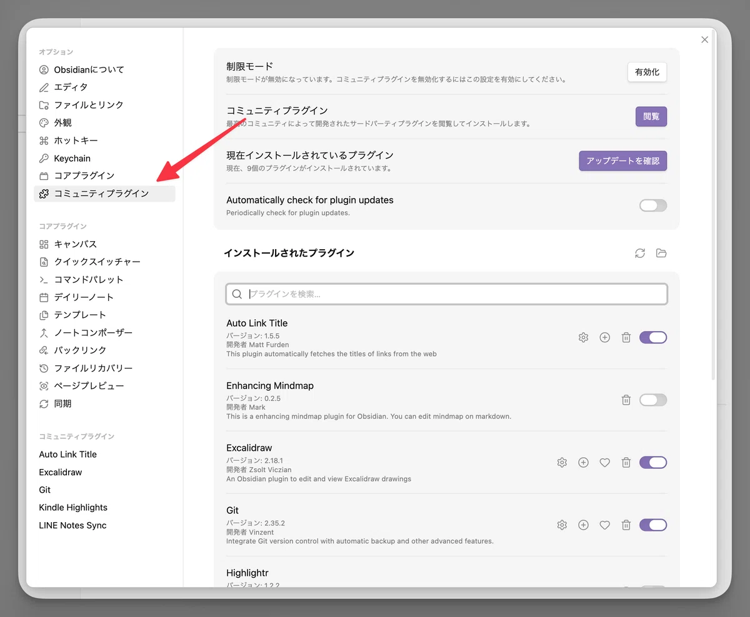Screen dimensions: 750x617
Task: Click the plus hotkey icon for Git plugin
Action: click(583, 525)
